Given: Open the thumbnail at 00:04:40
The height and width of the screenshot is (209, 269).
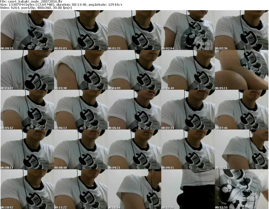Looking at the screenshot, I should pyautogui.click(x=188, y=70).
